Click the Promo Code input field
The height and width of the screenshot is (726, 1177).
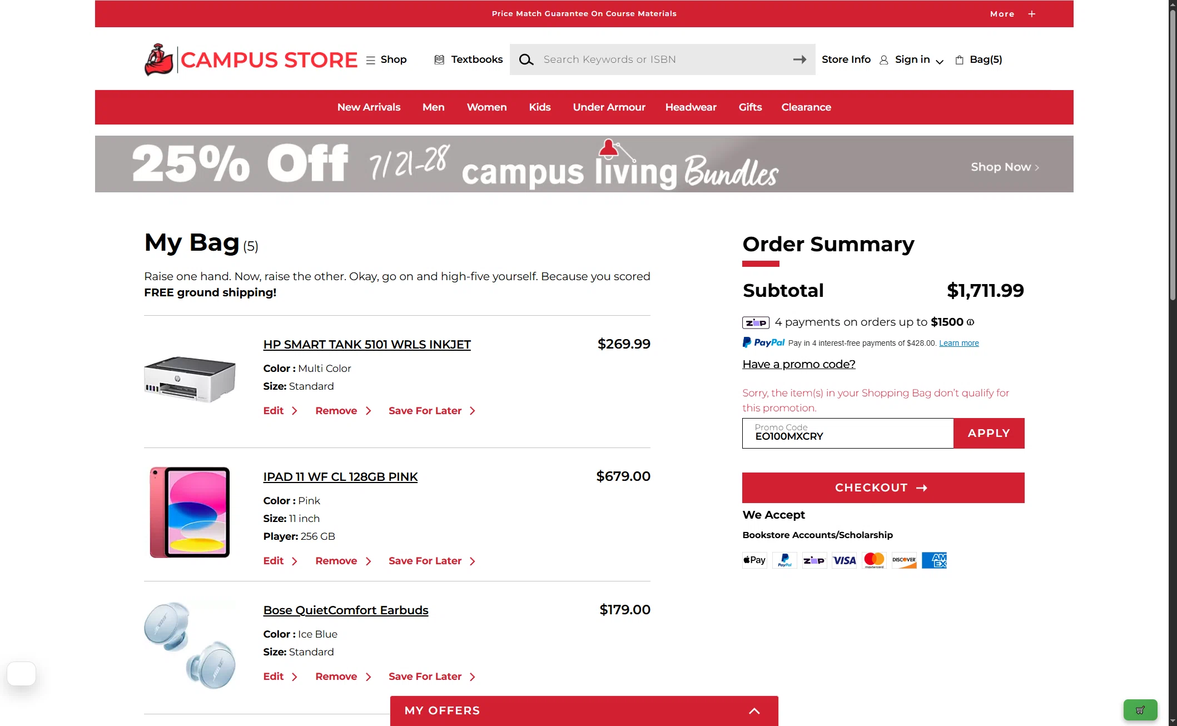pyautogui.click(x=848, y=433)
